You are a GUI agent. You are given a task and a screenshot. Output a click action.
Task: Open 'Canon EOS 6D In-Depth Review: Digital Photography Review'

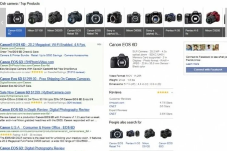(x=45, y=110)
